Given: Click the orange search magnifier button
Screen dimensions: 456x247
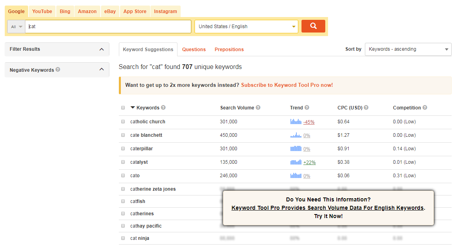Looking at the screenshot, I should 313,26.
